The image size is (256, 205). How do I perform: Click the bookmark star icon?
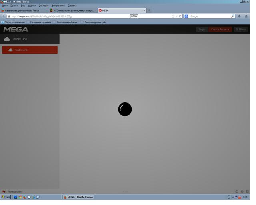coord(173,16)
